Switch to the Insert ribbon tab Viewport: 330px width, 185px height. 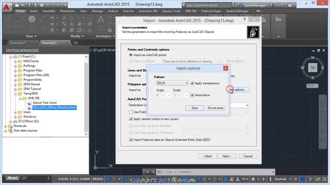pos(34,11)
